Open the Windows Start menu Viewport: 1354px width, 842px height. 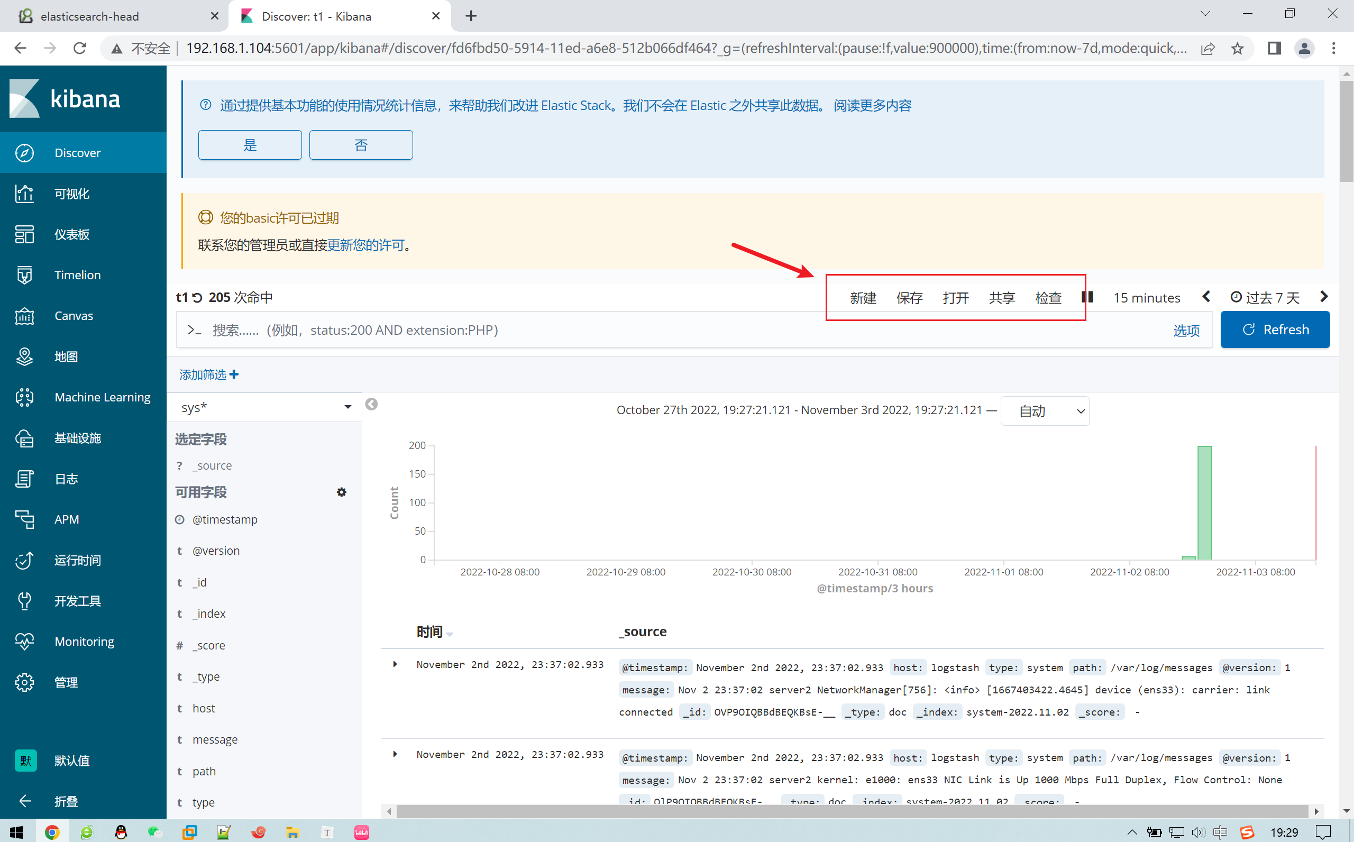tap(16, 832)
